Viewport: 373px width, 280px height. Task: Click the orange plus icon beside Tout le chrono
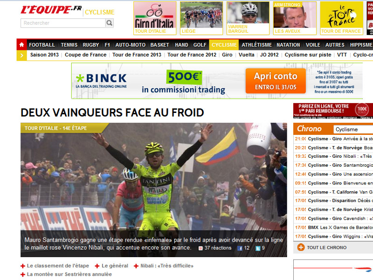(301, 247)
